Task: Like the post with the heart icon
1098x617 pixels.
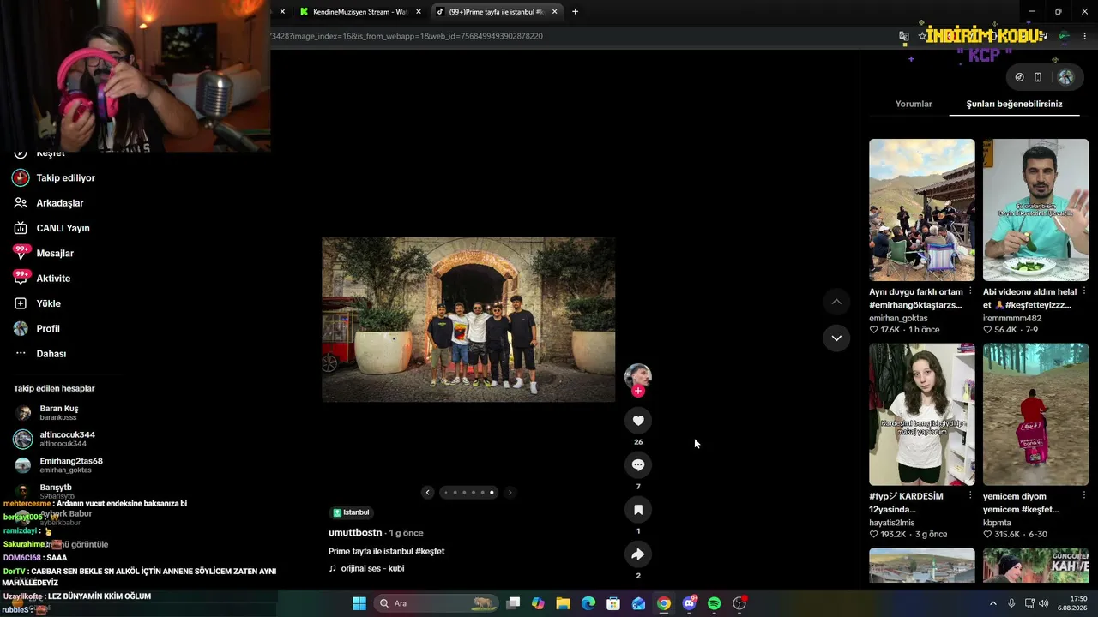Action: [x=638, y=420]
